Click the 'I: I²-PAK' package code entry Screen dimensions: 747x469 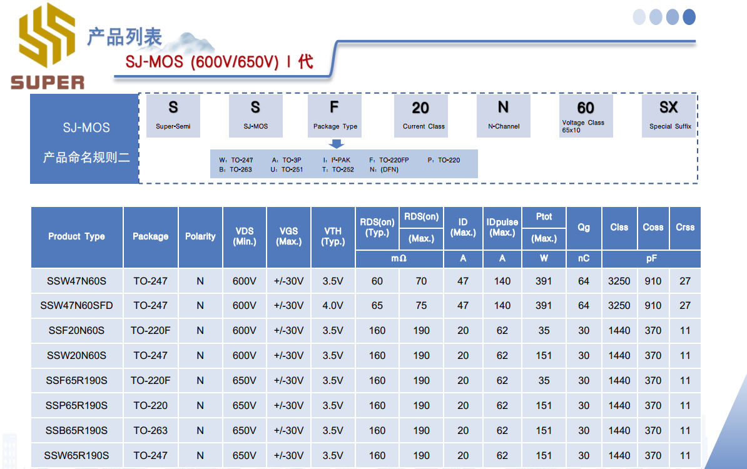point(337,160)
